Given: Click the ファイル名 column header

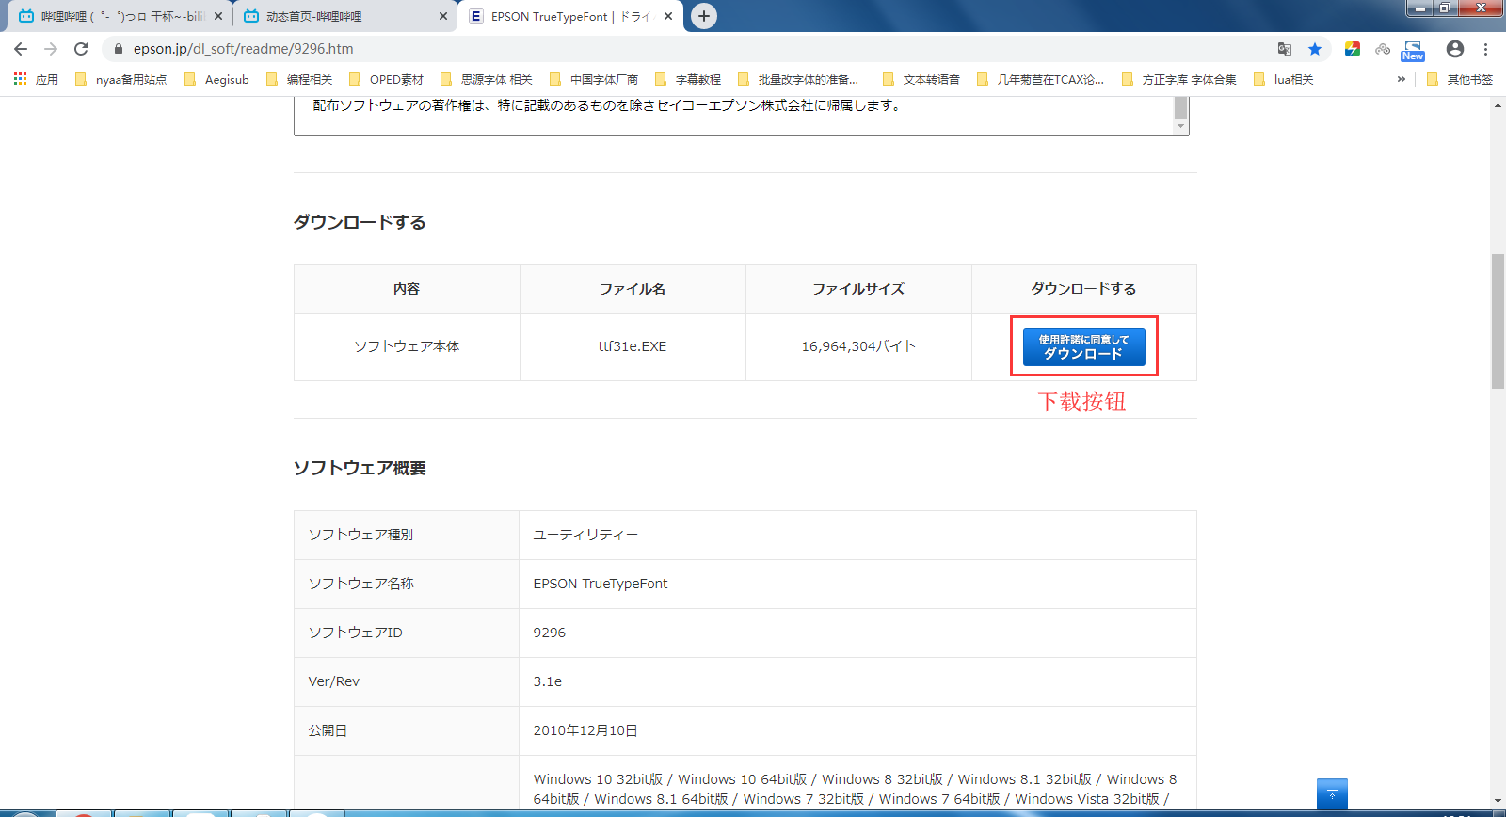Looking at the screenshot, I should (633, 289).
